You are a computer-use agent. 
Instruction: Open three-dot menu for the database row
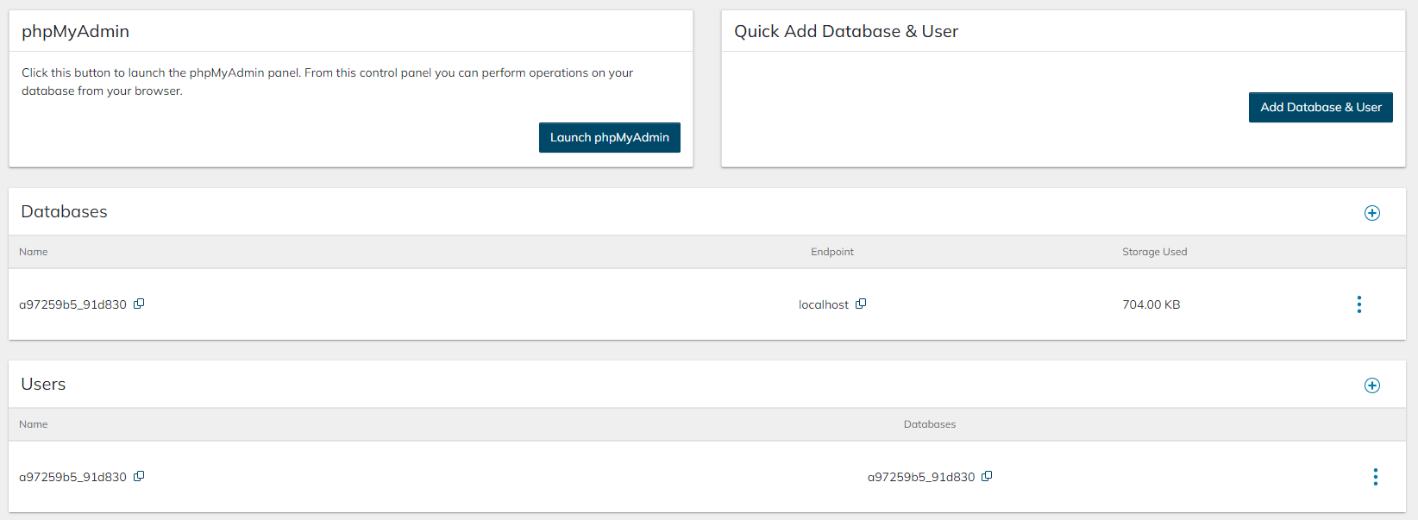[1358, 304]
